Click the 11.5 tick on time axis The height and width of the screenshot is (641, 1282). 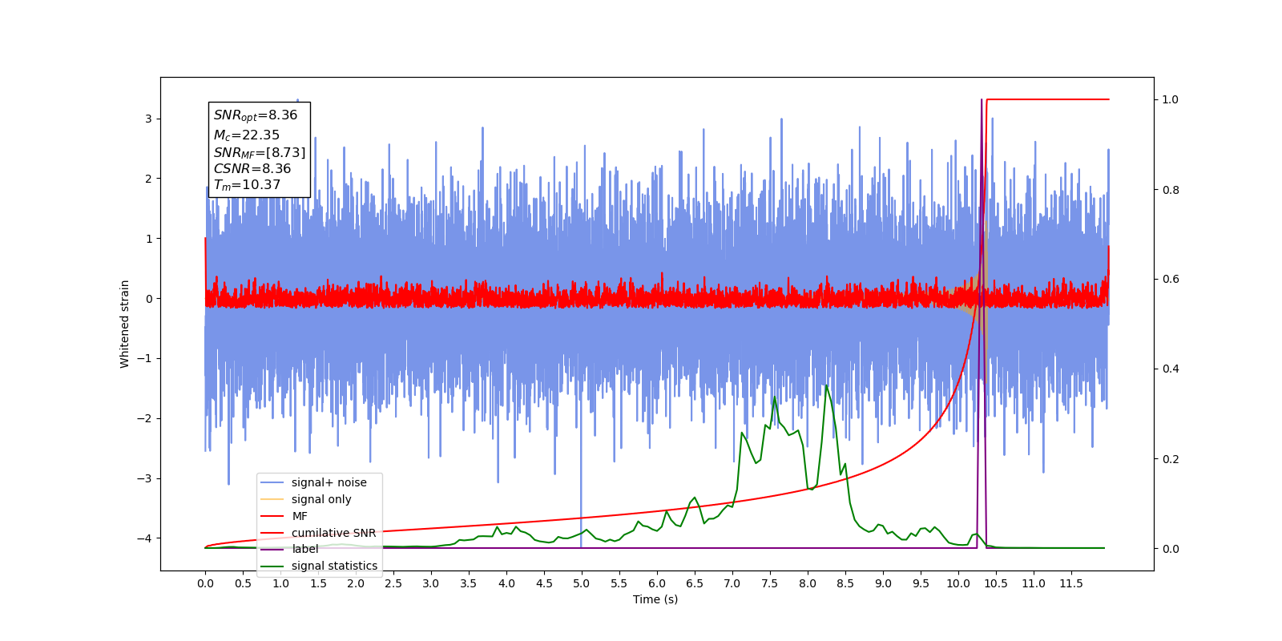click(1071, 583)
